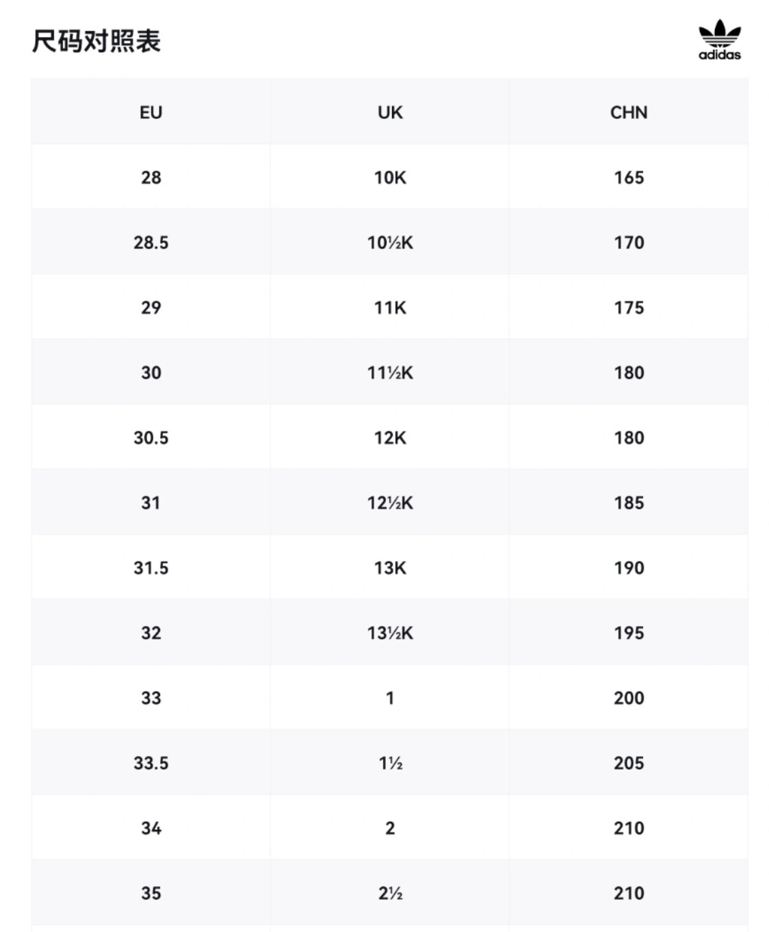The width and height of the screenshot is (769, 932).
Task: Select EU size 34 cell
Action: (151, 828)
